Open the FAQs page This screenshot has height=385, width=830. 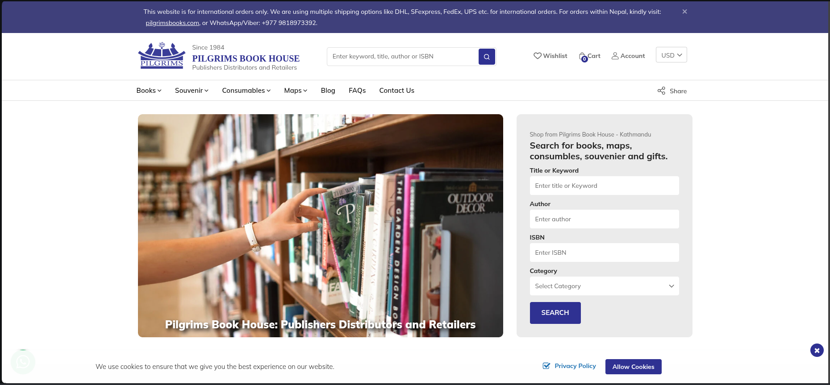pyautogui.click(x=357, y=91)
